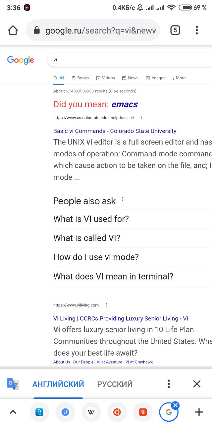Tap the google.ru address bar URL
The image size is (212, 425).
tap(101, 31)
